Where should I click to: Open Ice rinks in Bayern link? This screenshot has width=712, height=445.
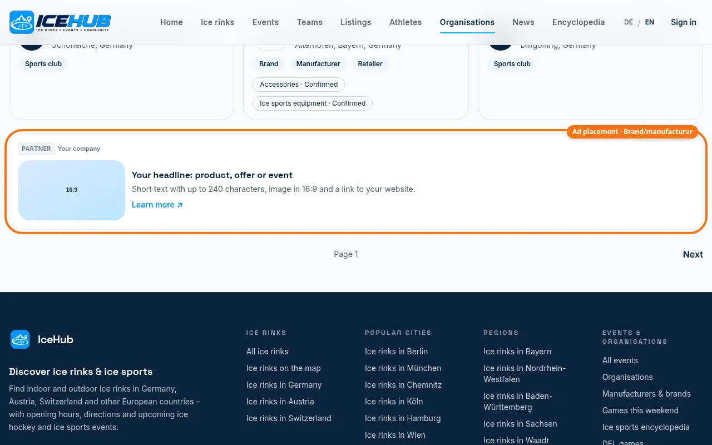(x=517, y=352)
